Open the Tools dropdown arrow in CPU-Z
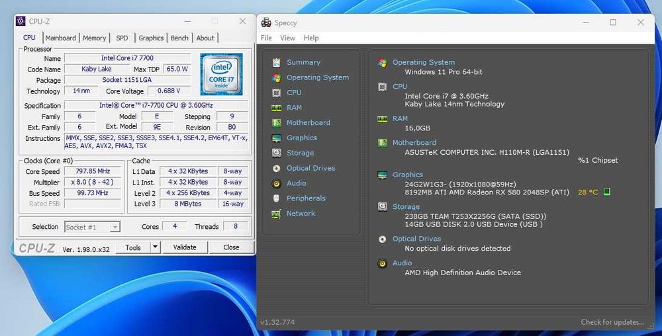Screen dimensions: 662x336 (156, 247)
